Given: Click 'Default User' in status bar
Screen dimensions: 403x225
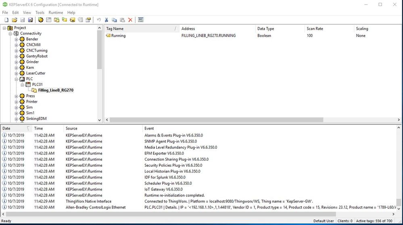Looking at the screenshot, I should tap(324, 221).
